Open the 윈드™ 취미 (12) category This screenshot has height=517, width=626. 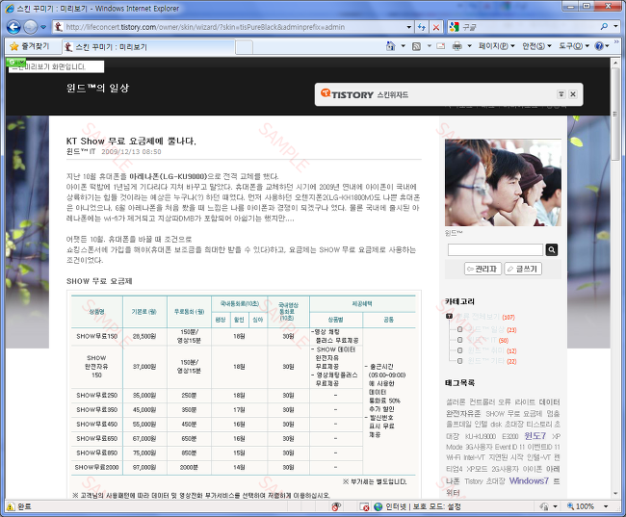pos(492,350)
